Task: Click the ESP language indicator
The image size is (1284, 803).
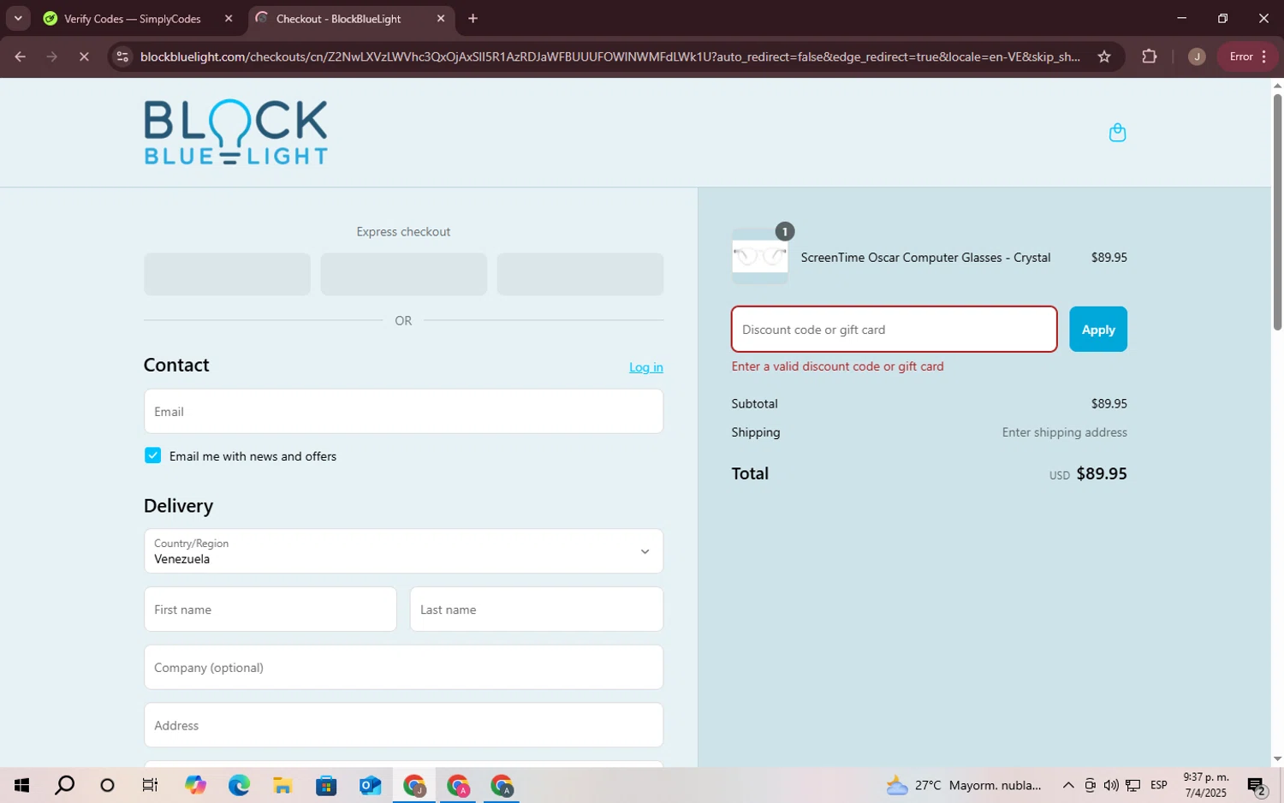Action: 1159,785
